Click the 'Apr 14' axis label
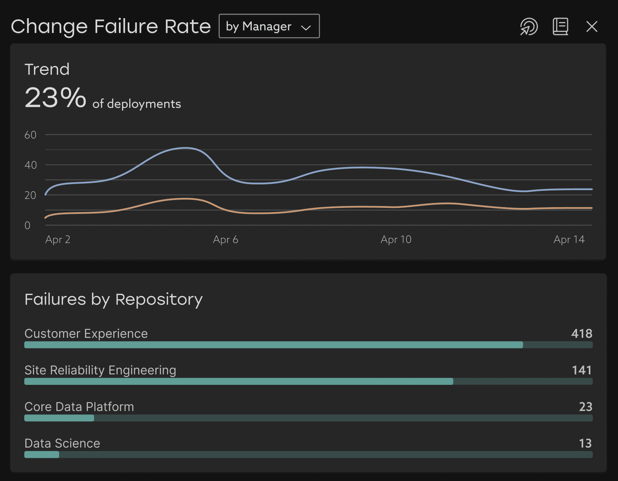 click(569, 239)
